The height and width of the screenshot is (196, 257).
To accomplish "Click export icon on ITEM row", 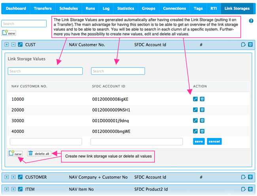I will coord(244,189).
